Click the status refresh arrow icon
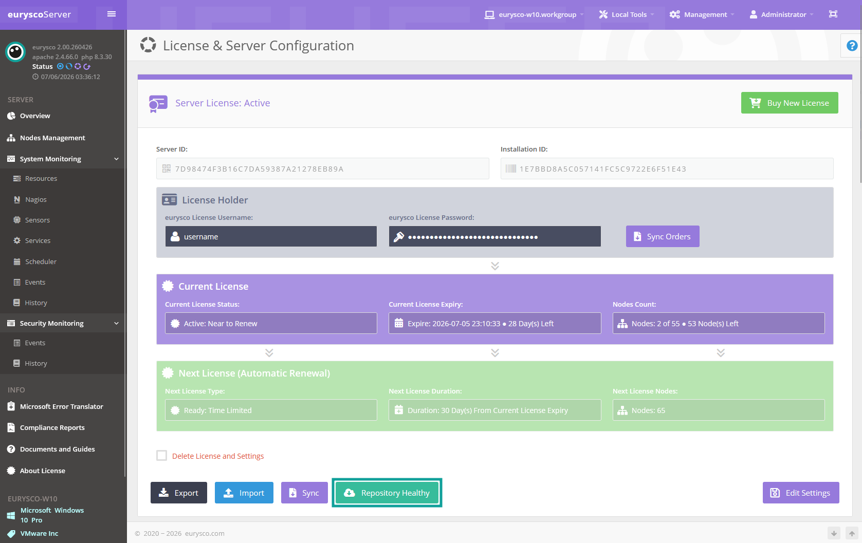 click(87, 66)
